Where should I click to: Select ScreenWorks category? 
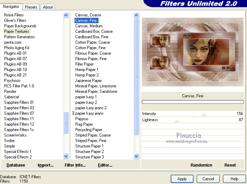(x=15, y=135)
